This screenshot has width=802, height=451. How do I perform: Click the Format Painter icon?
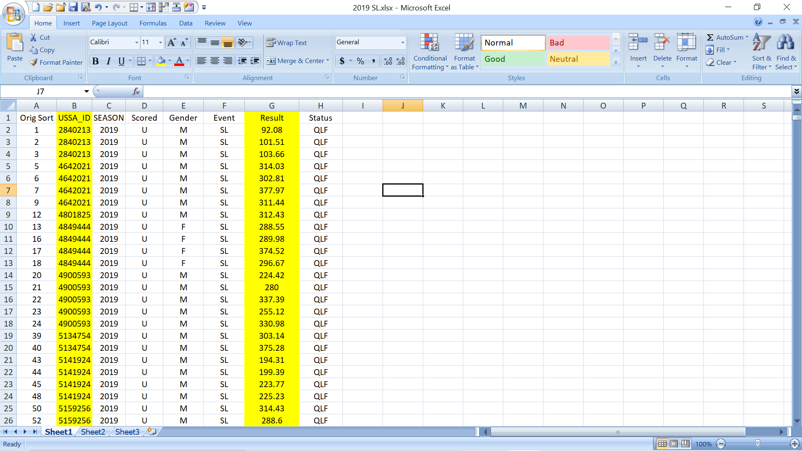(34, 63)
